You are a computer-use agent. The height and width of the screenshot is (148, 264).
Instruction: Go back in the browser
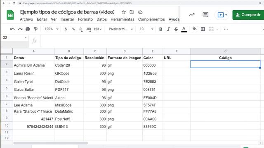pyautogui.click(x=4, y=3)
